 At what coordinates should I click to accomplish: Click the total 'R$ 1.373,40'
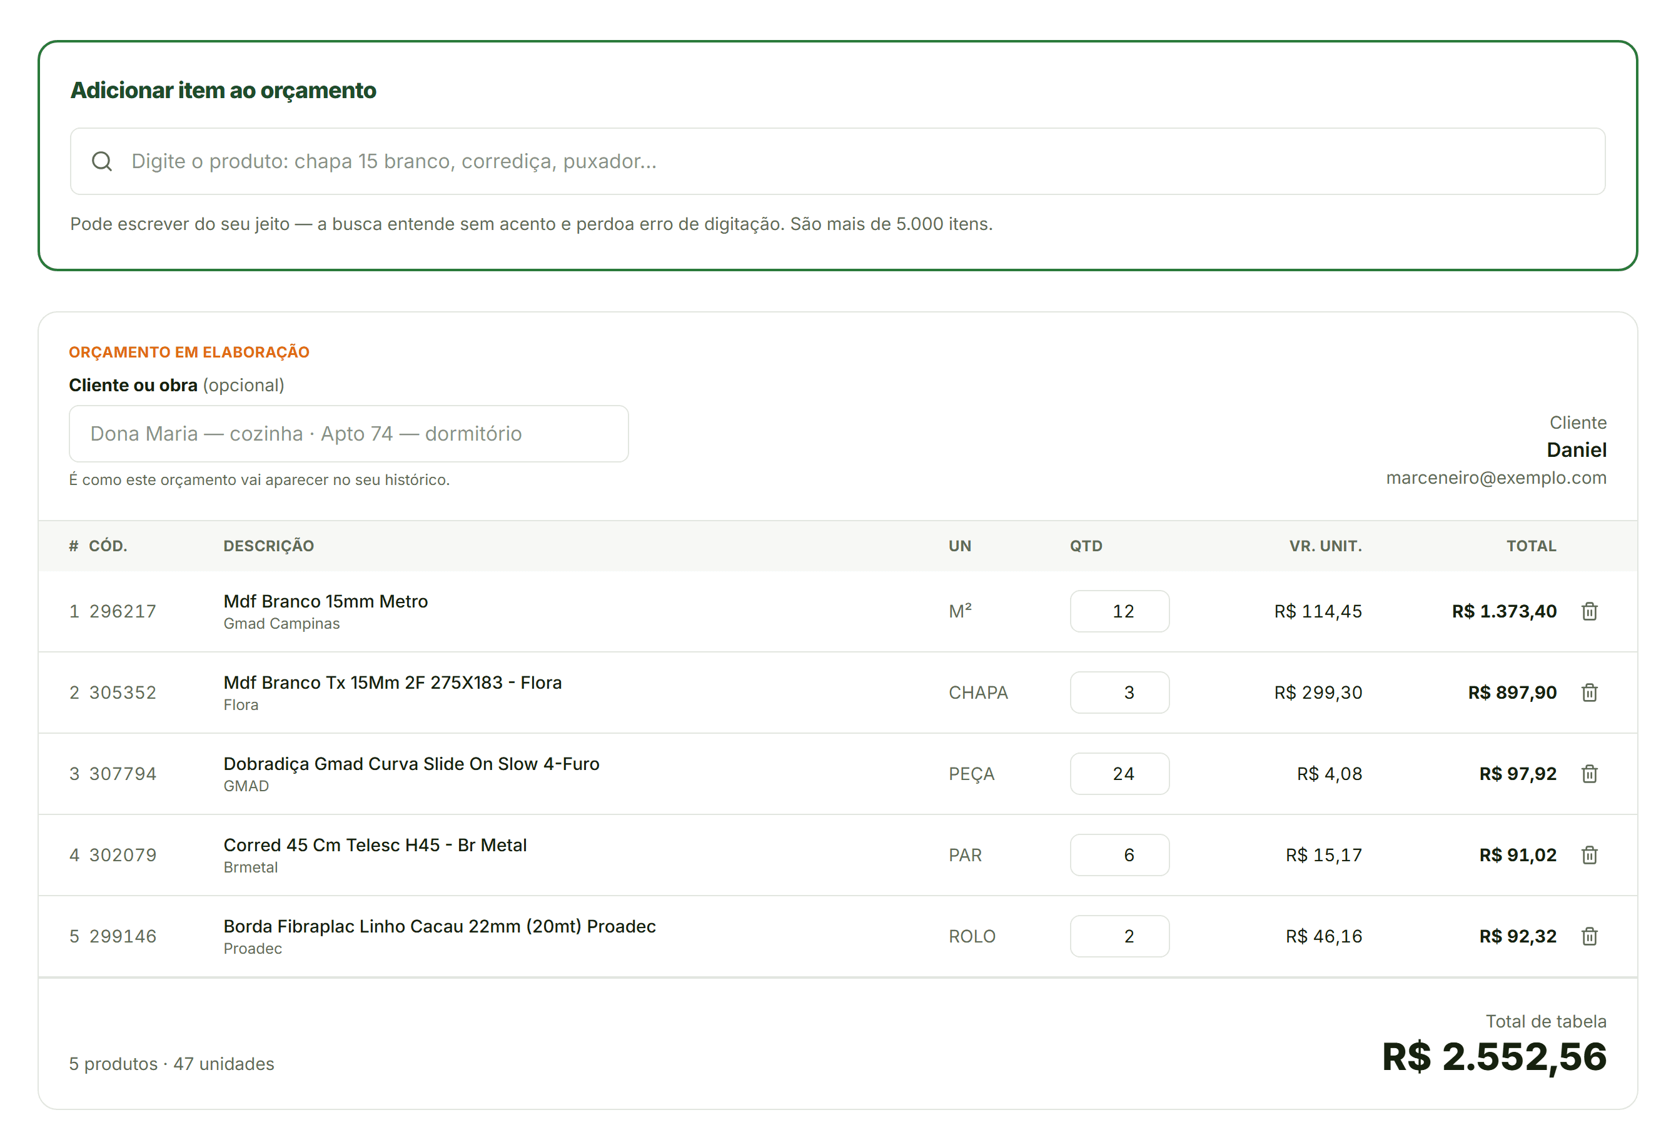[1504, 611]
